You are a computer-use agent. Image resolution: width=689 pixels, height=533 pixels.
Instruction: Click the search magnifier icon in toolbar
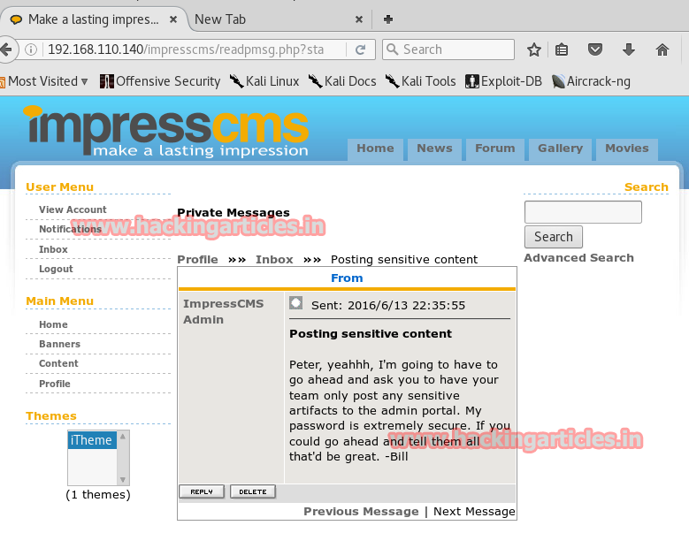(393, 49)
